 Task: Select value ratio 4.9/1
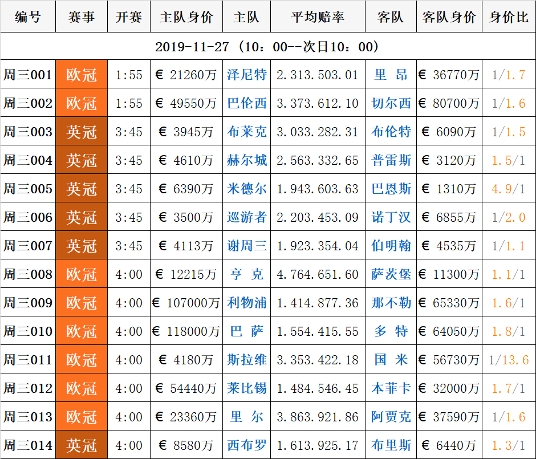coord(508,189)
